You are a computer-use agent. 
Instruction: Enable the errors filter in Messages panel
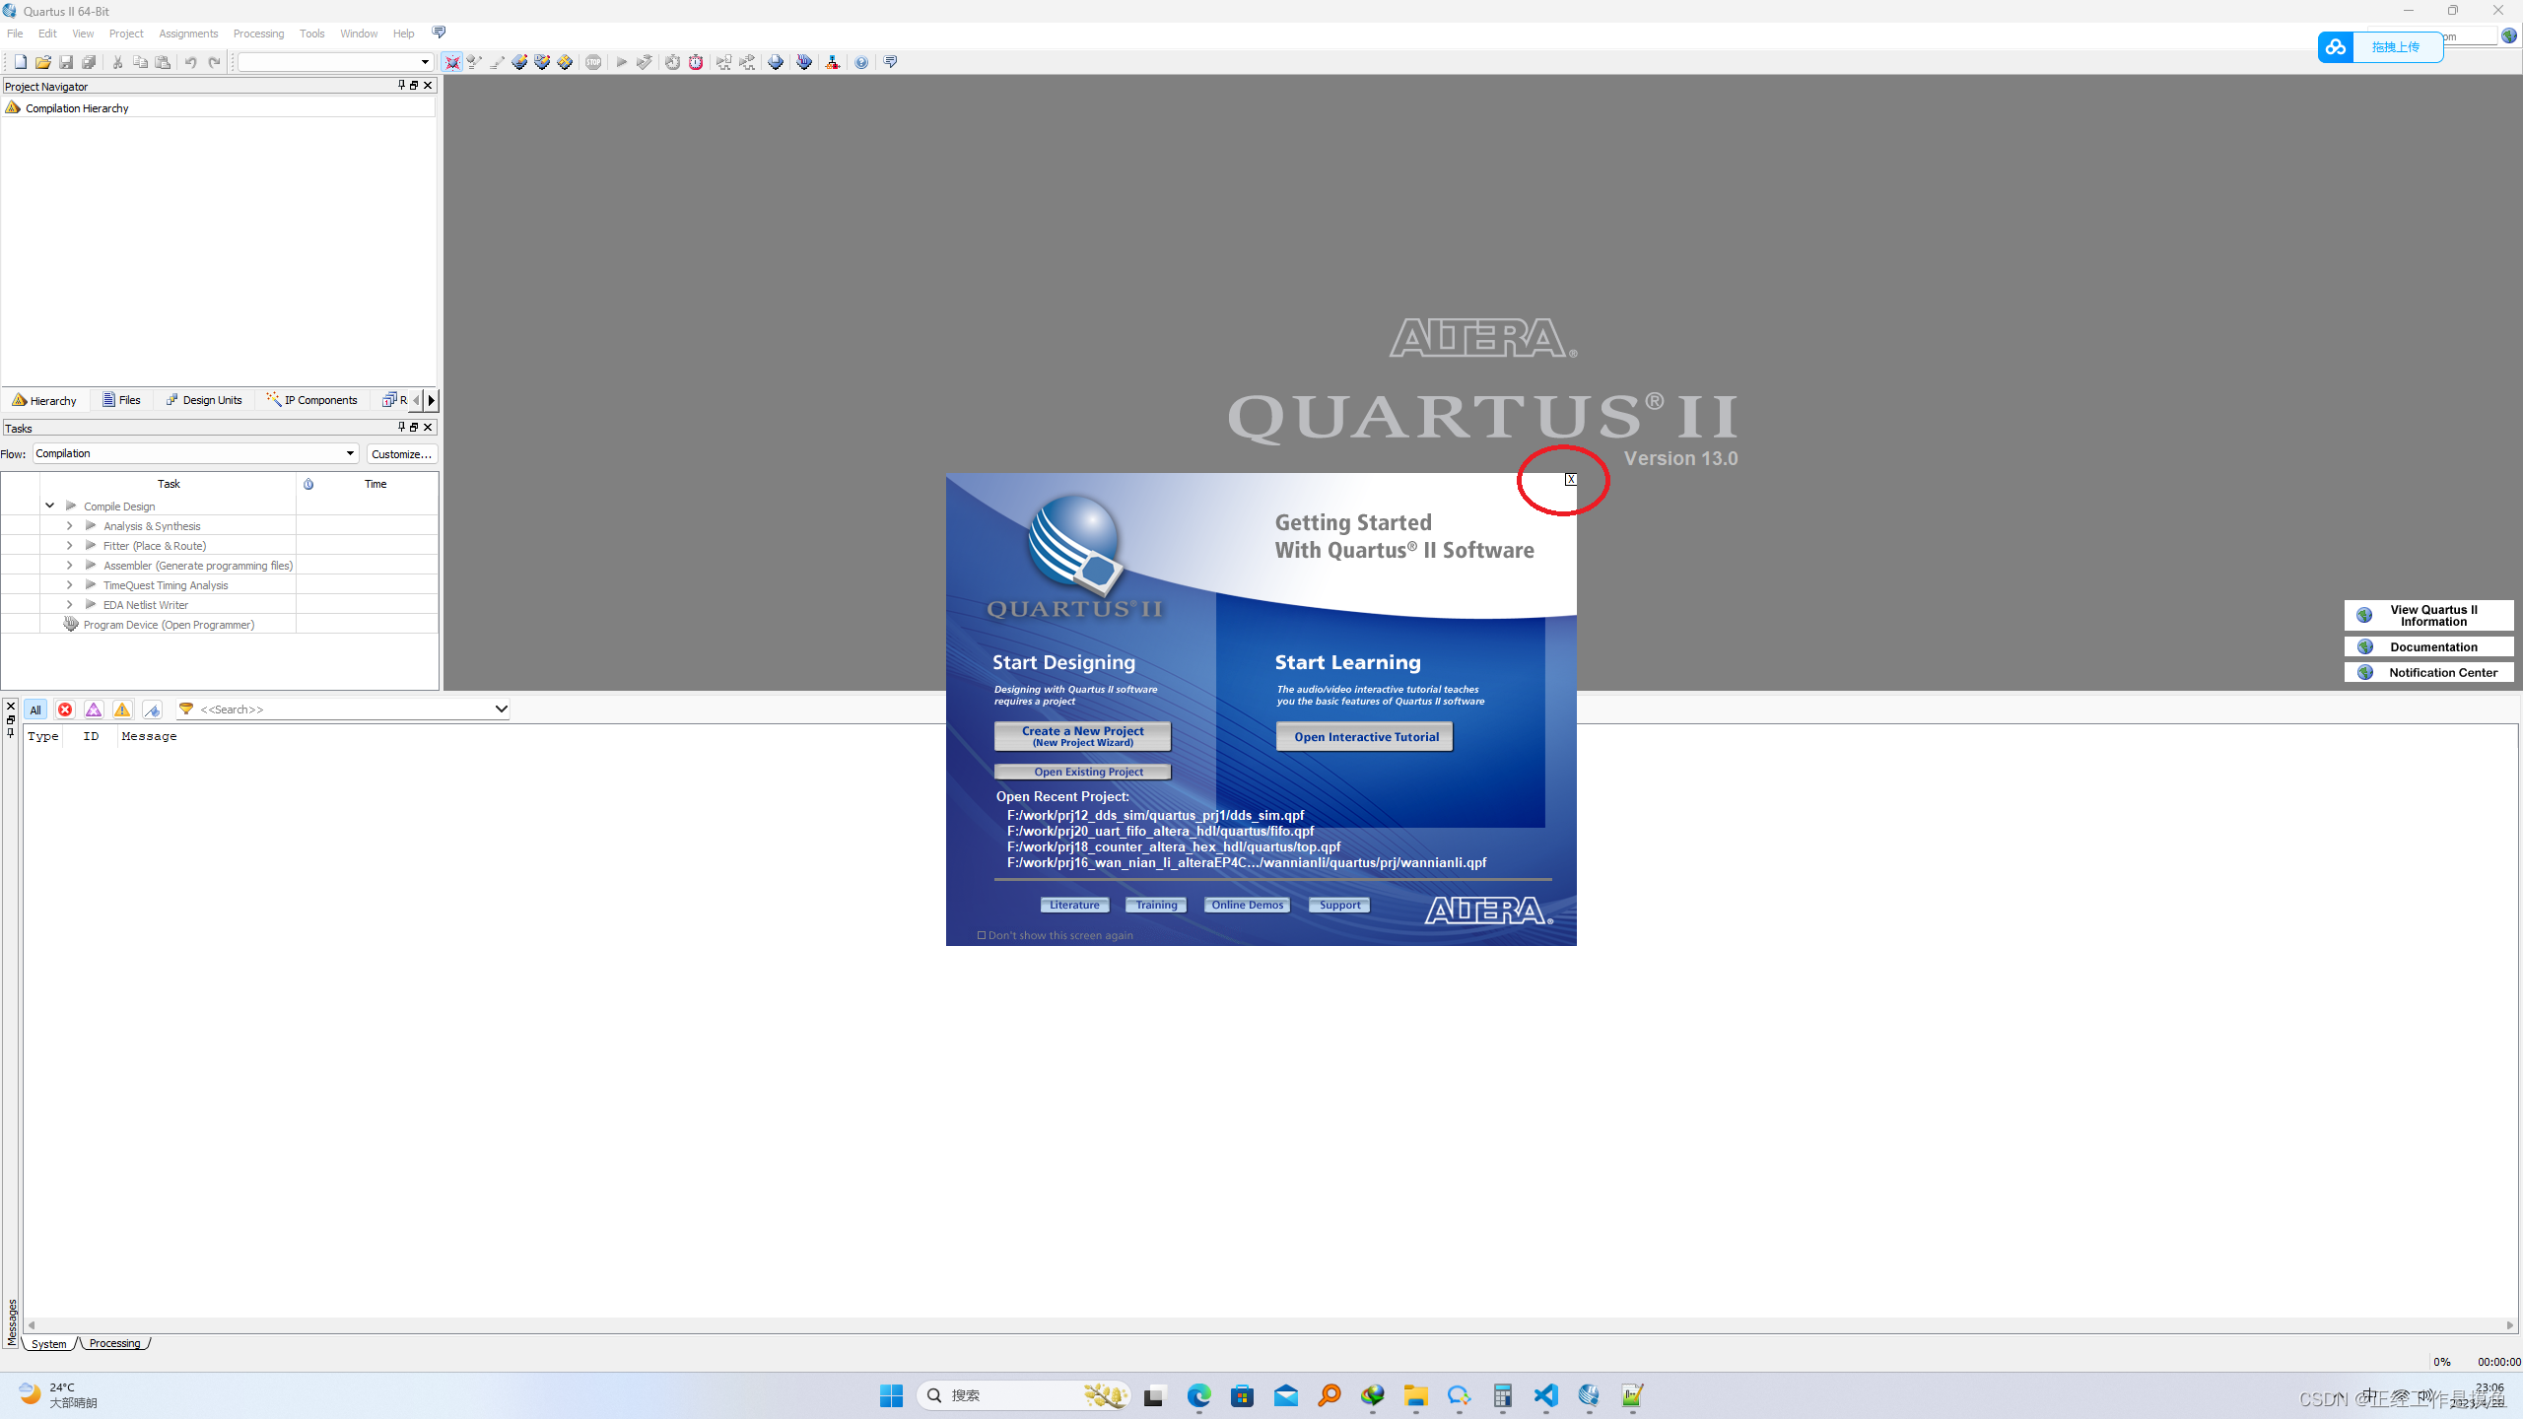65,709
